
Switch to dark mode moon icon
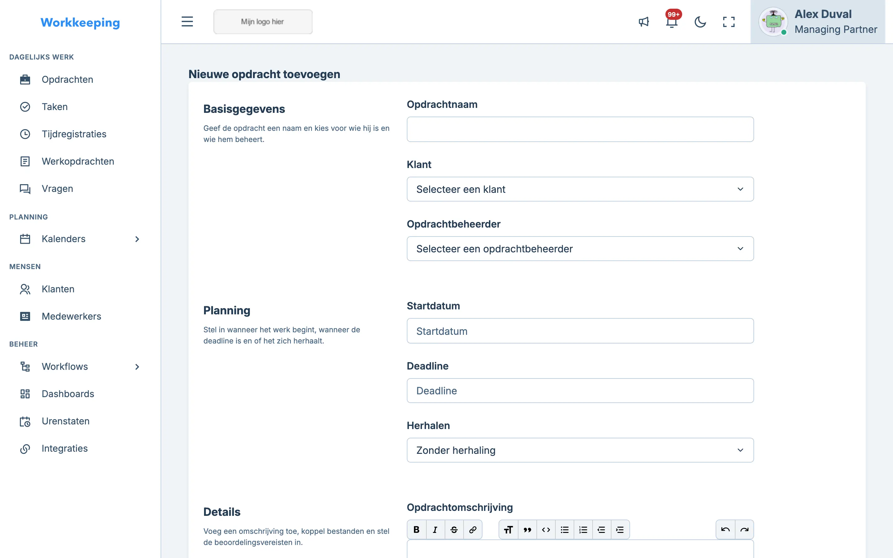coord(700,22)
